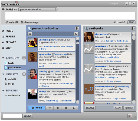Switch to the @ replies tab
The image size is (138, 121).
coord(50,108)
